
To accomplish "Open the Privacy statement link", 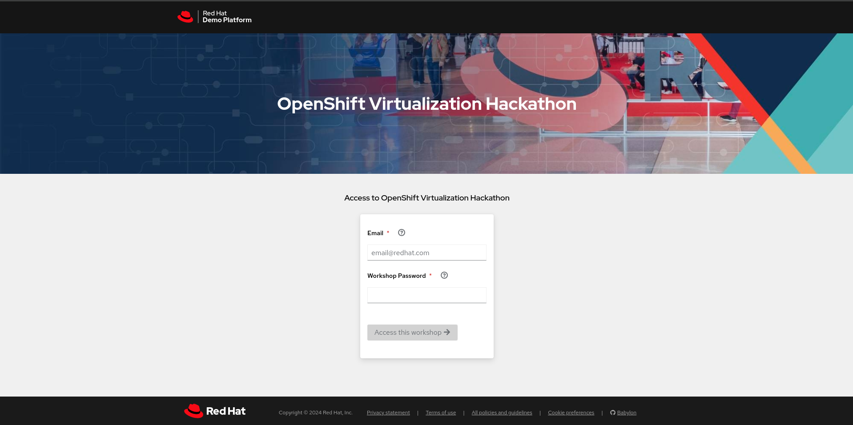I will pyautogui.click(x=388, y=413).
